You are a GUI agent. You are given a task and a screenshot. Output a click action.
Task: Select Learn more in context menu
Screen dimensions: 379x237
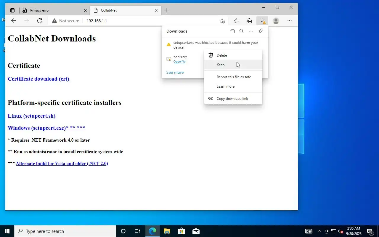(233, 87)
